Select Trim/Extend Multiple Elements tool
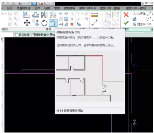This screenshot has width=154, height=133. (66, 24)
